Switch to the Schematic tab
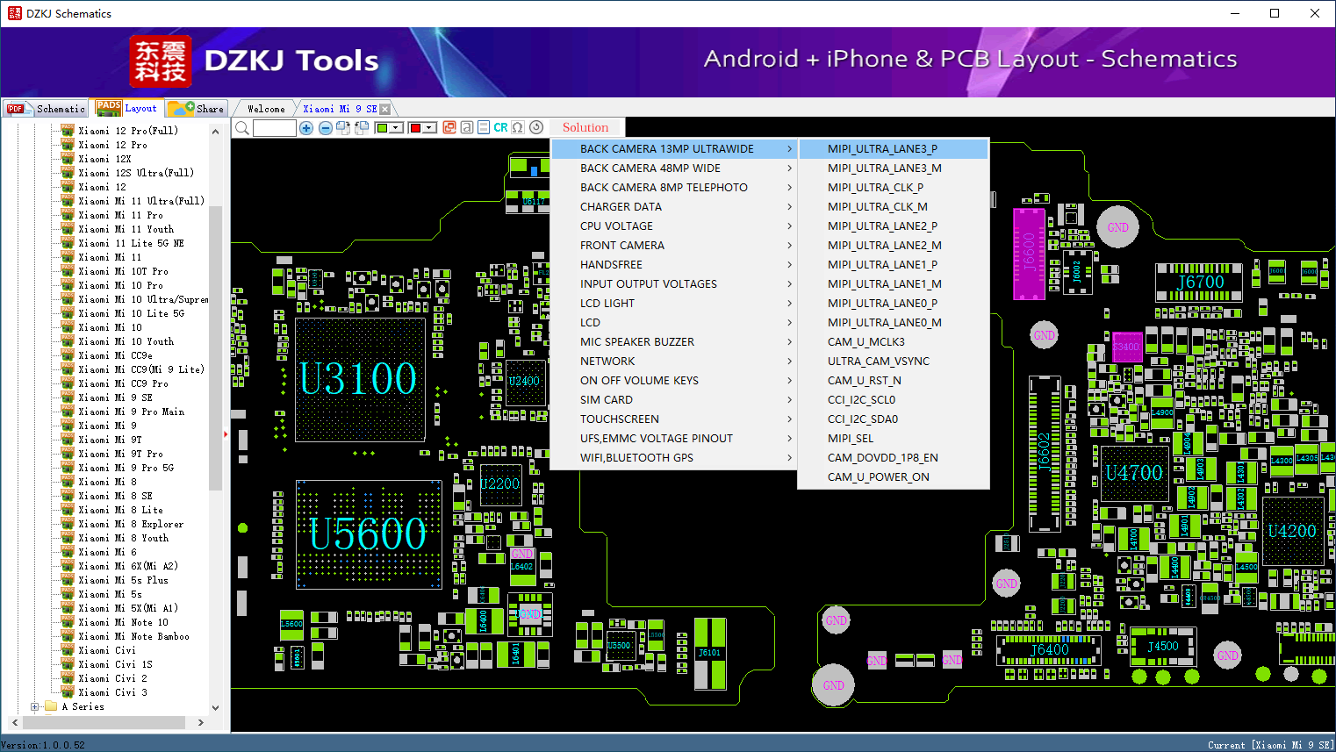The height and width of the screenshot is (752, 1336). [46, 109]
